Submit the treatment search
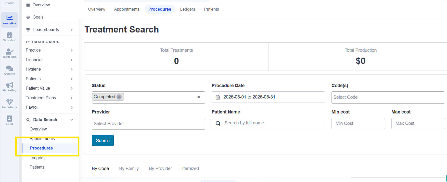447x182 pixels. (103, 141)
